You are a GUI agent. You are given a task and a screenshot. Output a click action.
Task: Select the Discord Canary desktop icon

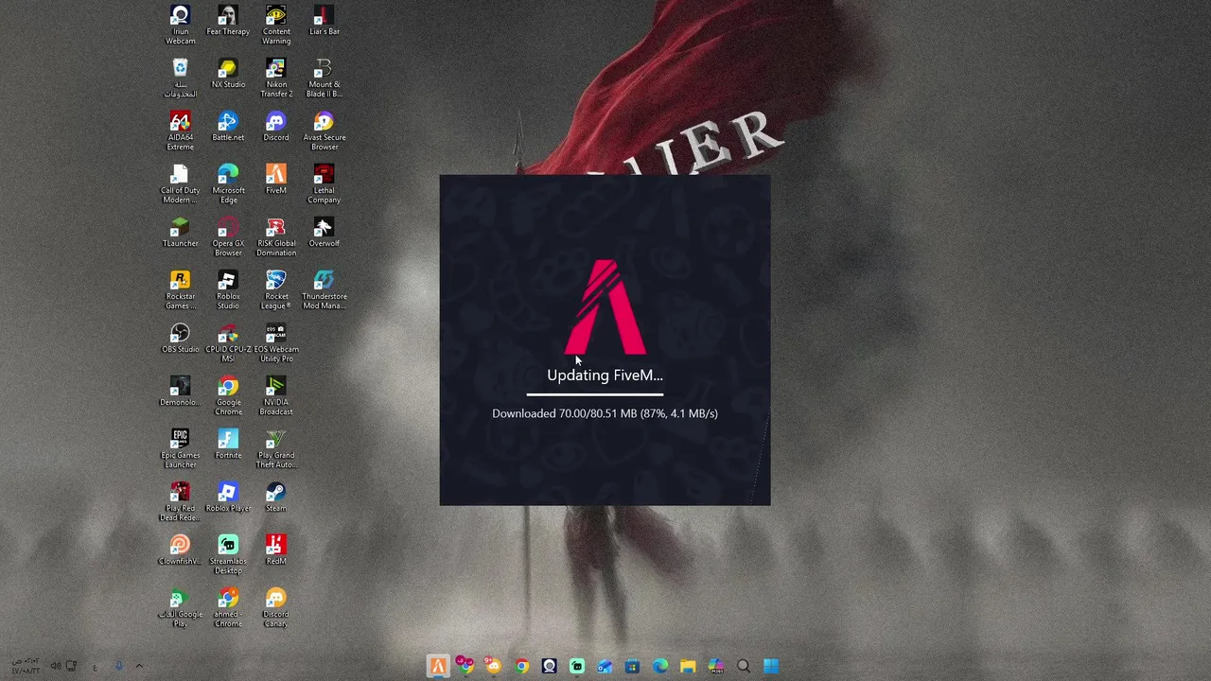pos(276,607)
